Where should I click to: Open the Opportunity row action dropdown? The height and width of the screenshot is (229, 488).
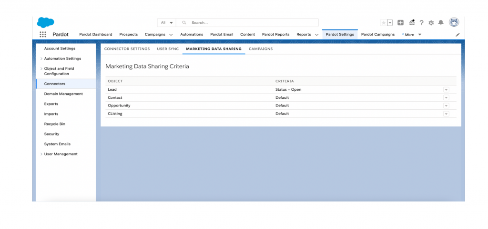point(446,105)
